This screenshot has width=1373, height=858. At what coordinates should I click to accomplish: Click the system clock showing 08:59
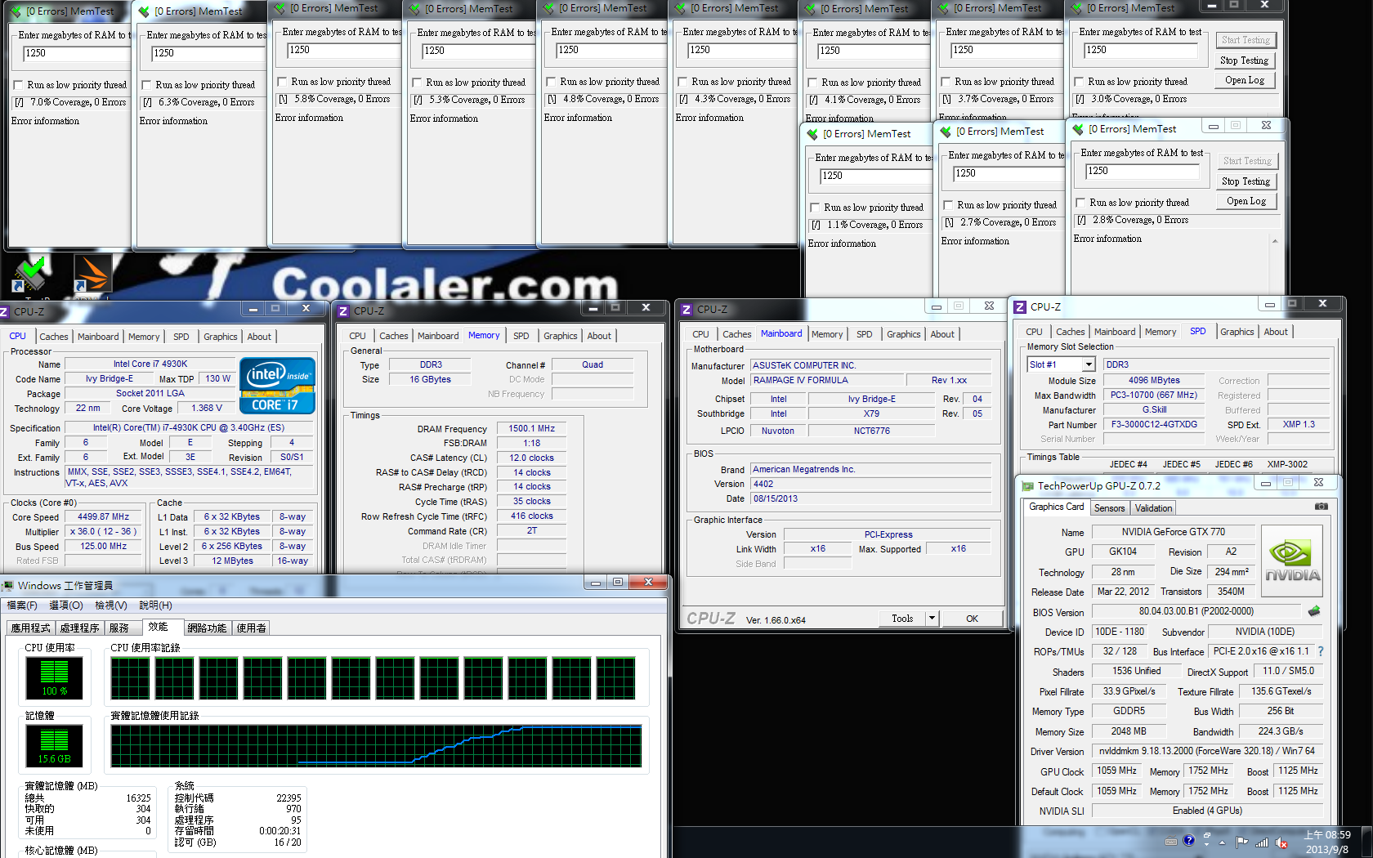pos(1327,842)
